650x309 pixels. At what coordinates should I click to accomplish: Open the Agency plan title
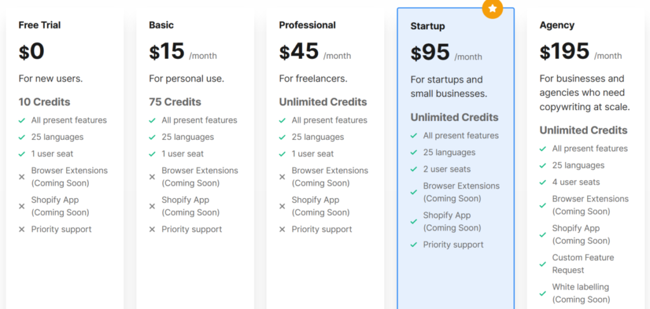tap(557, 25)
